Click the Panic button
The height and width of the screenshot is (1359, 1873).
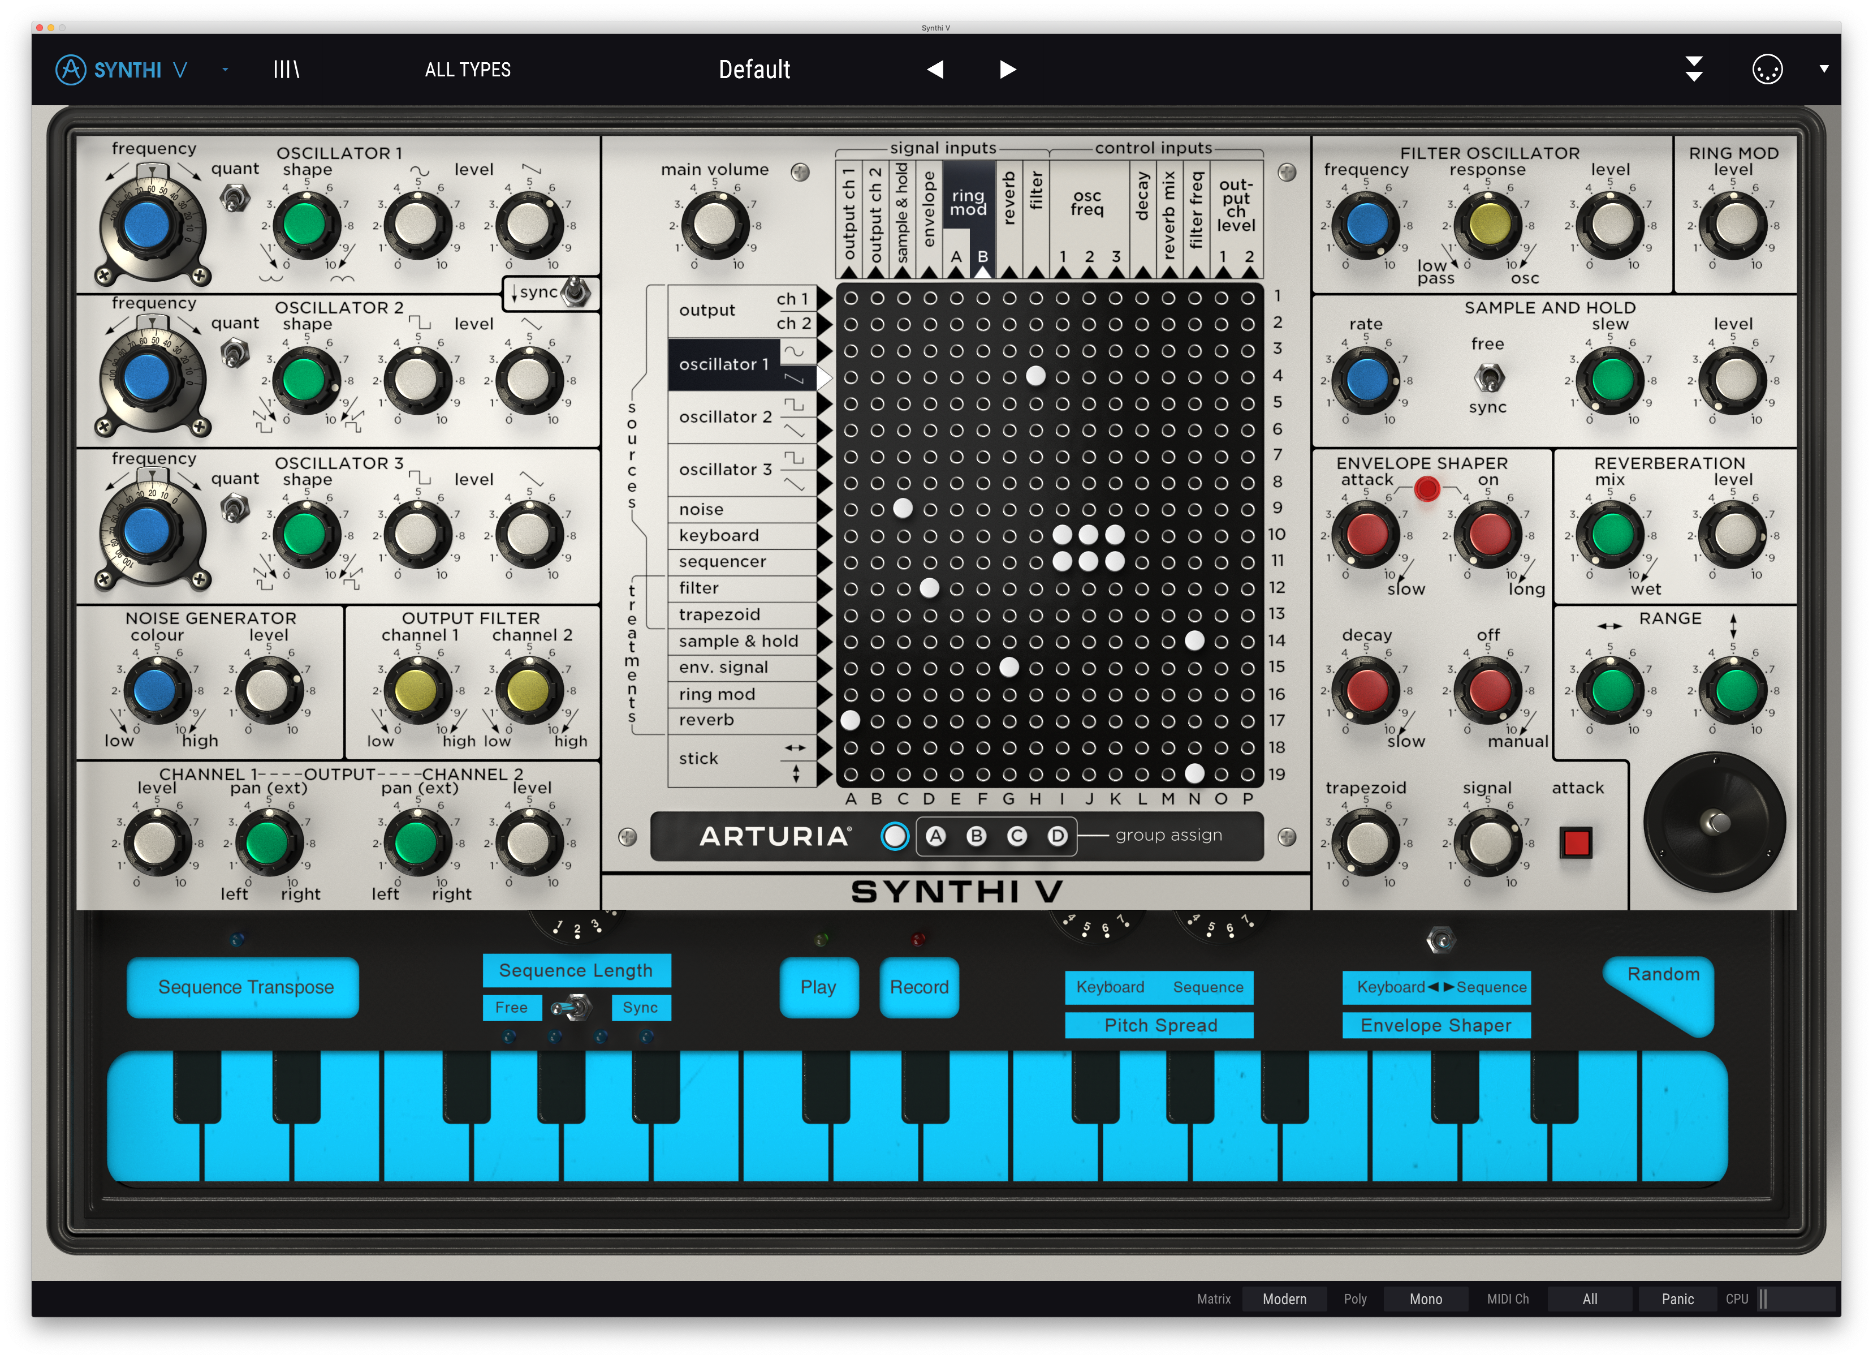pyautogui.click(x=1677, y=1298)
